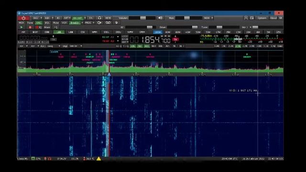Click the small window-mode icon right of About
The height and width of the screenshot is (172, 306).
click(281, 18)
